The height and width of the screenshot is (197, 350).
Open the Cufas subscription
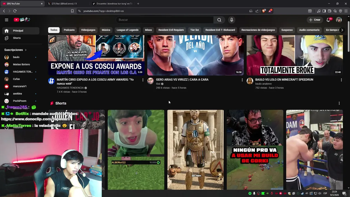coord(21,79)
